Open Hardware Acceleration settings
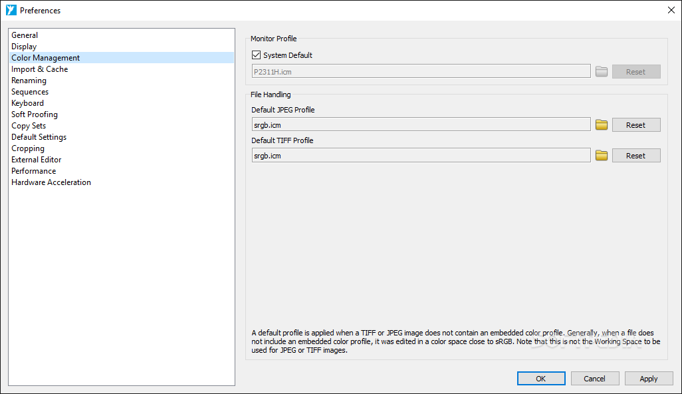Viewport: 682px width, 394px height. pos(122,182)
